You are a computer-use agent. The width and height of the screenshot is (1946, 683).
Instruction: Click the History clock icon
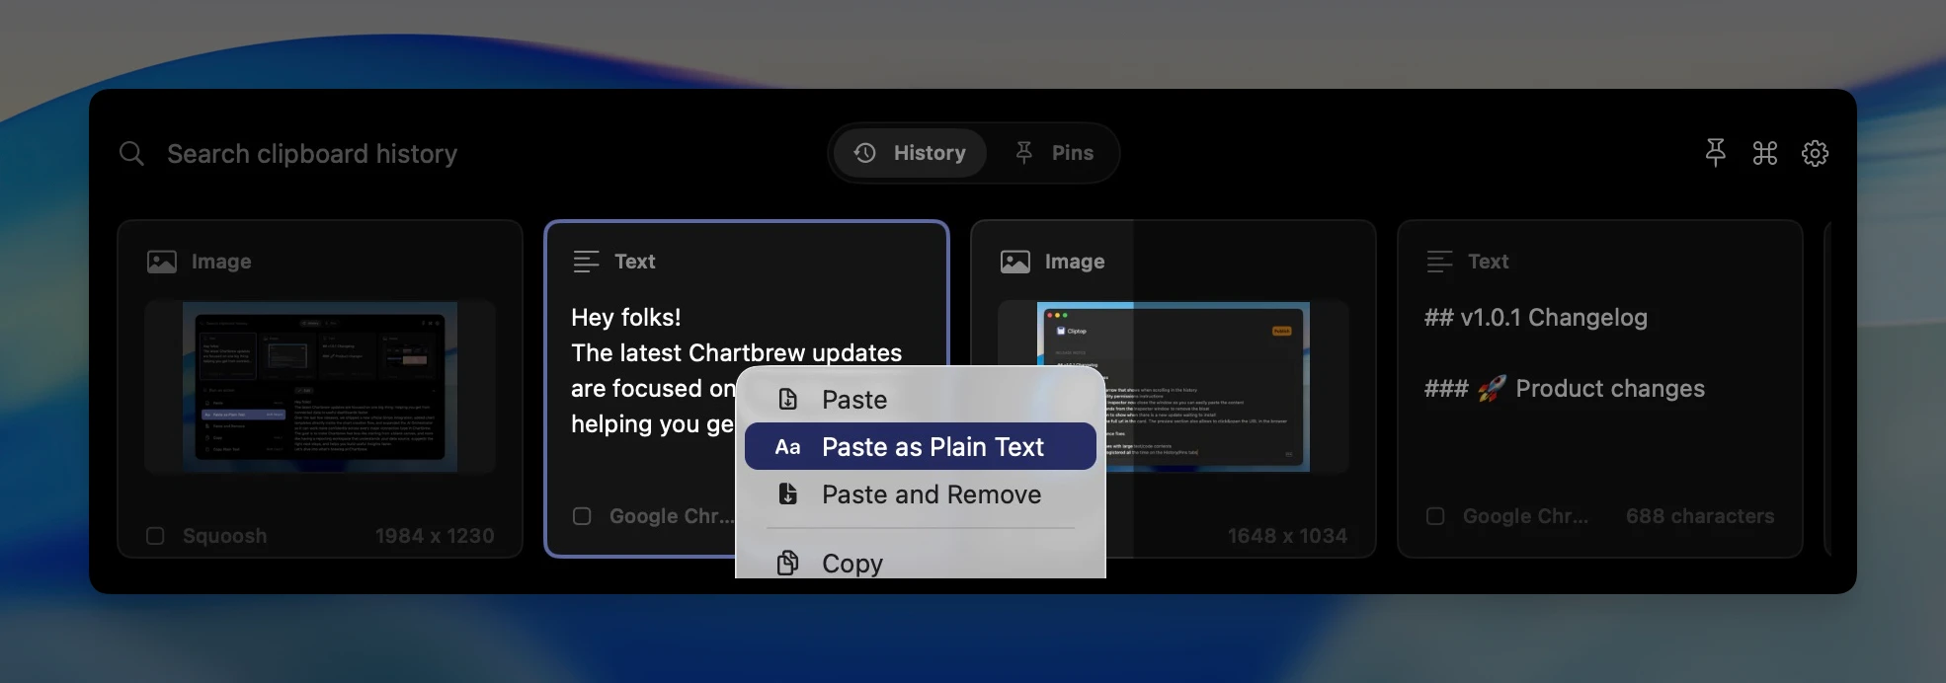(x=865, y=153)
